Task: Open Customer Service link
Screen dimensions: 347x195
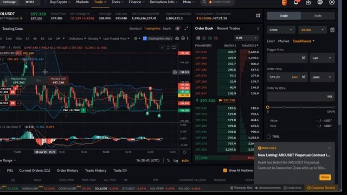Action: click(321, 188)
